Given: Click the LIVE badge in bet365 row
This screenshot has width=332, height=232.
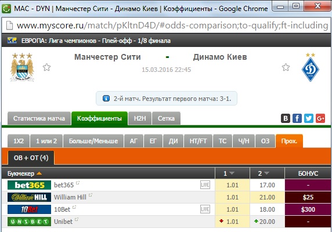Looking at the screenshot, I should coord(205,185).
